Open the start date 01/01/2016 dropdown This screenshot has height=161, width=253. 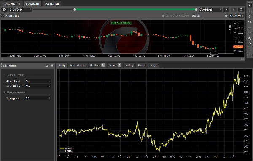point(20,10)
